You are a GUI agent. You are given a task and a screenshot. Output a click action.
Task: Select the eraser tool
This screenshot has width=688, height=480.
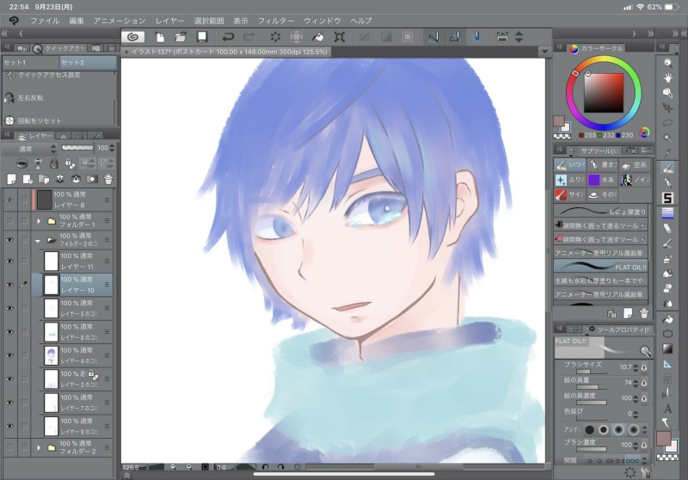coord(667,229)
